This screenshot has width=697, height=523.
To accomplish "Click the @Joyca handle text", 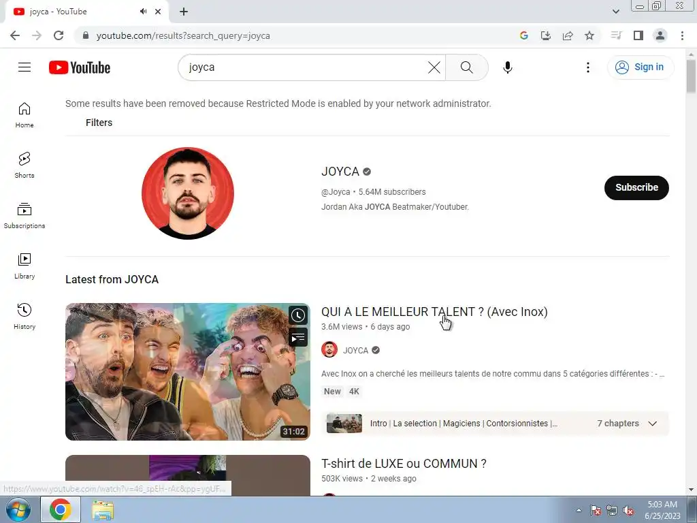I will click(336, 191).
